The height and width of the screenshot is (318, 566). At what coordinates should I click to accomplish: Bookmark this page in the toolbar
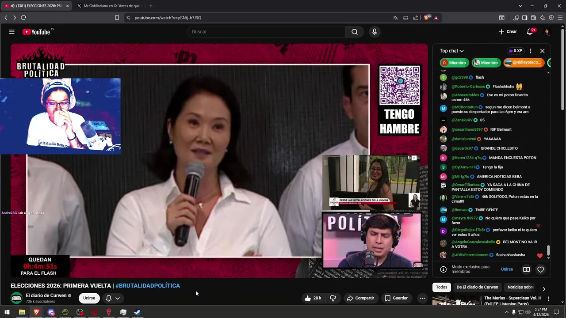click(x=117, y=18)
